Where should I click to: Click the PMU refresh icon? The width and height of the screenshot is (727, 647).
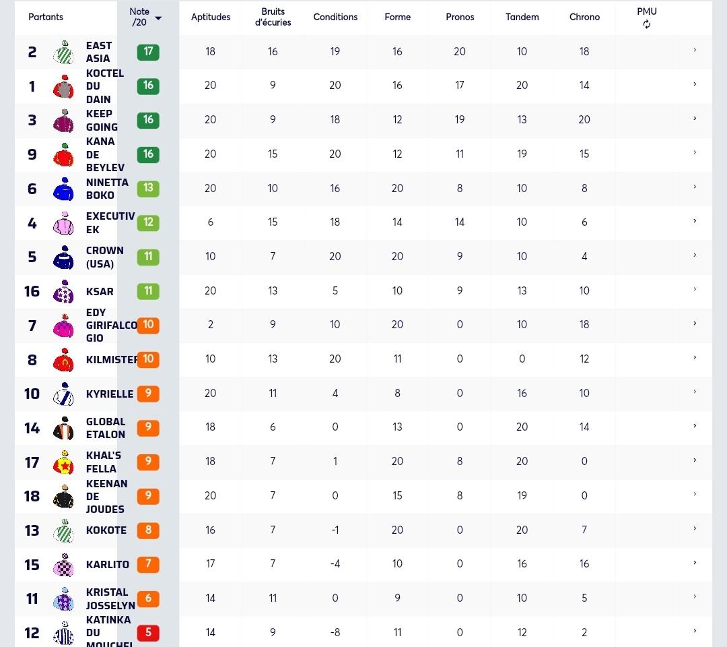tap(646, 24)
